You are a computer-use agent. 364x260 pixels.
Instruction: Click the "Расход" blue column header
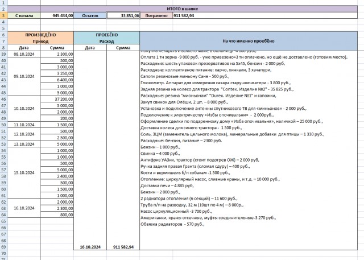pyautogui.click(x=107, y=42)
